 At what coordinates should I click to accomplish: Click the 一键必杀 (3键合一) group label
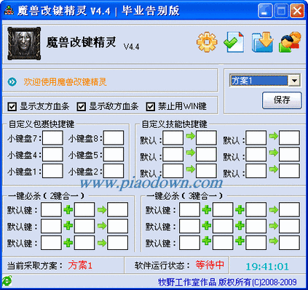[x=184, y=196]
